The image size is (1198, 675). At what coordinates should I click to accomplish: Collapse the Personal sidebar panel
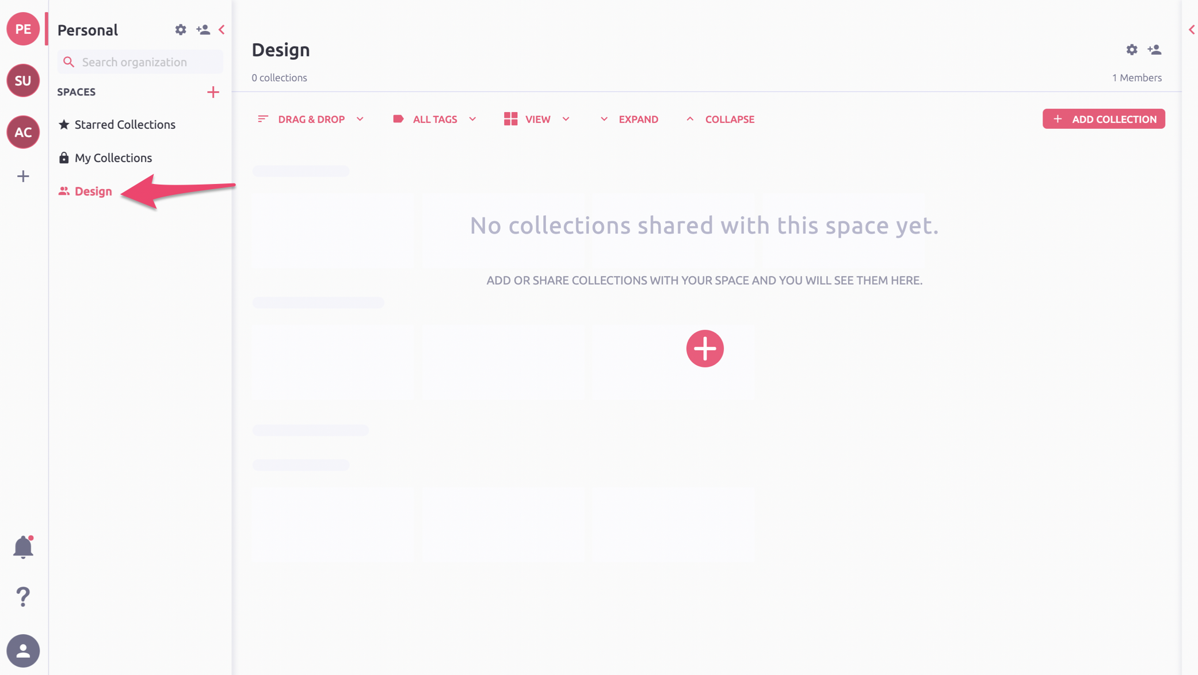coord(222,30)
